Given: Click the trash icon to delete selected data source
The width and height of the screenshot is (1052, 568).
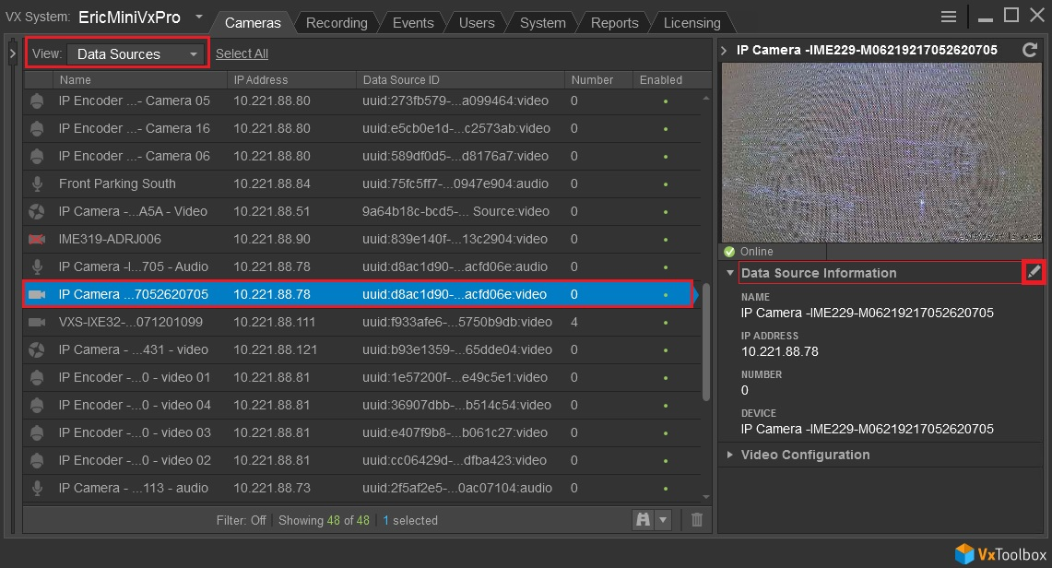Looking at the screenshot, I should point(696,520).
